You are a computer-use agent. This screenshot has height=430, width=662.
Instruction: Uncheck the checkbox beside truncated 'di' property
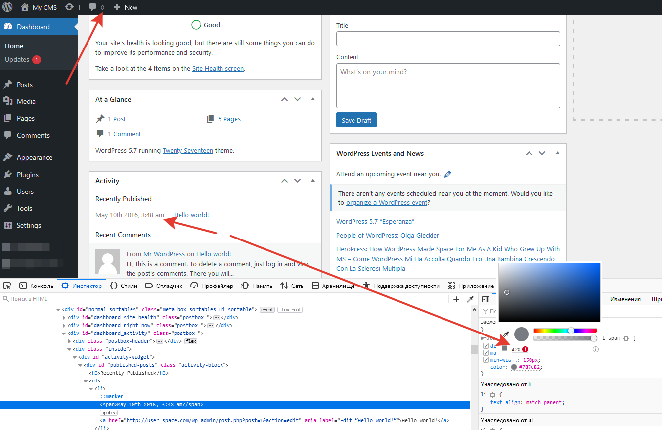(x=486, y=346)
